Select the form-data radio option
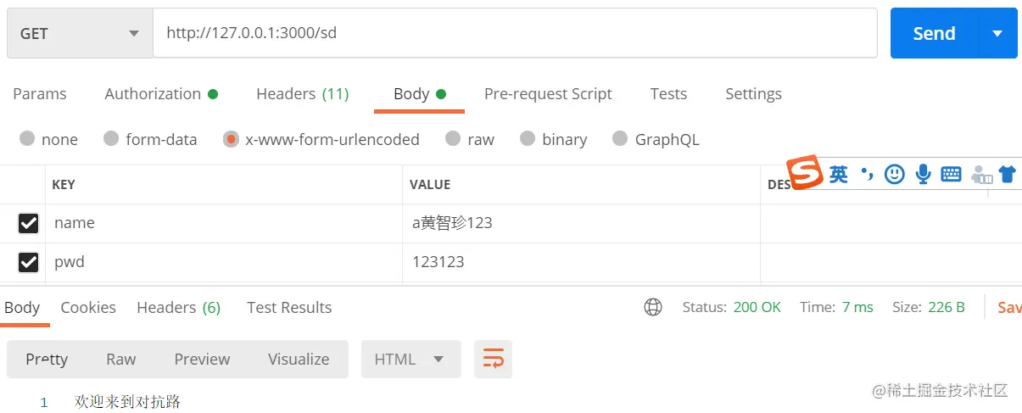 [x=111, y=139]
